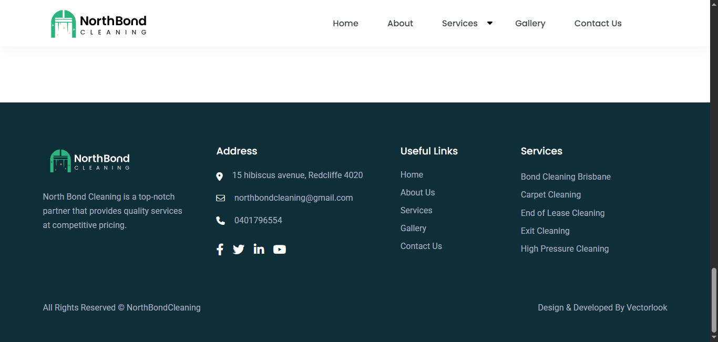Open the Twitter social icon
This screenshot has height=342, width=718.
[239, 250]
